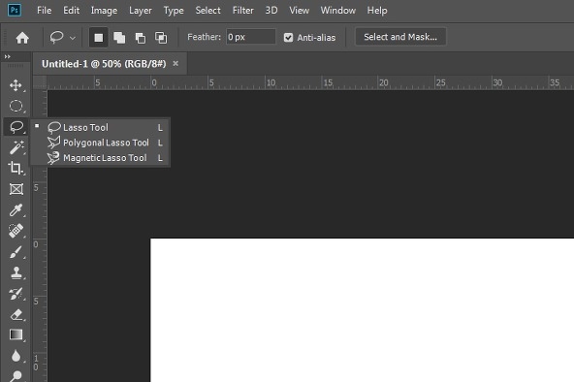This screenshot has width=574, height=382.
Task: Click the white document canvas
Action: [362, 310]
